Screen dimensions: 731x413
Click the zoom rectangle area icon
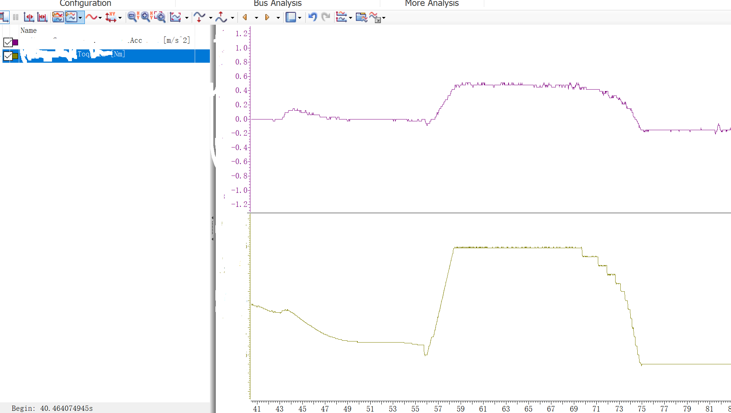point(160,17)
